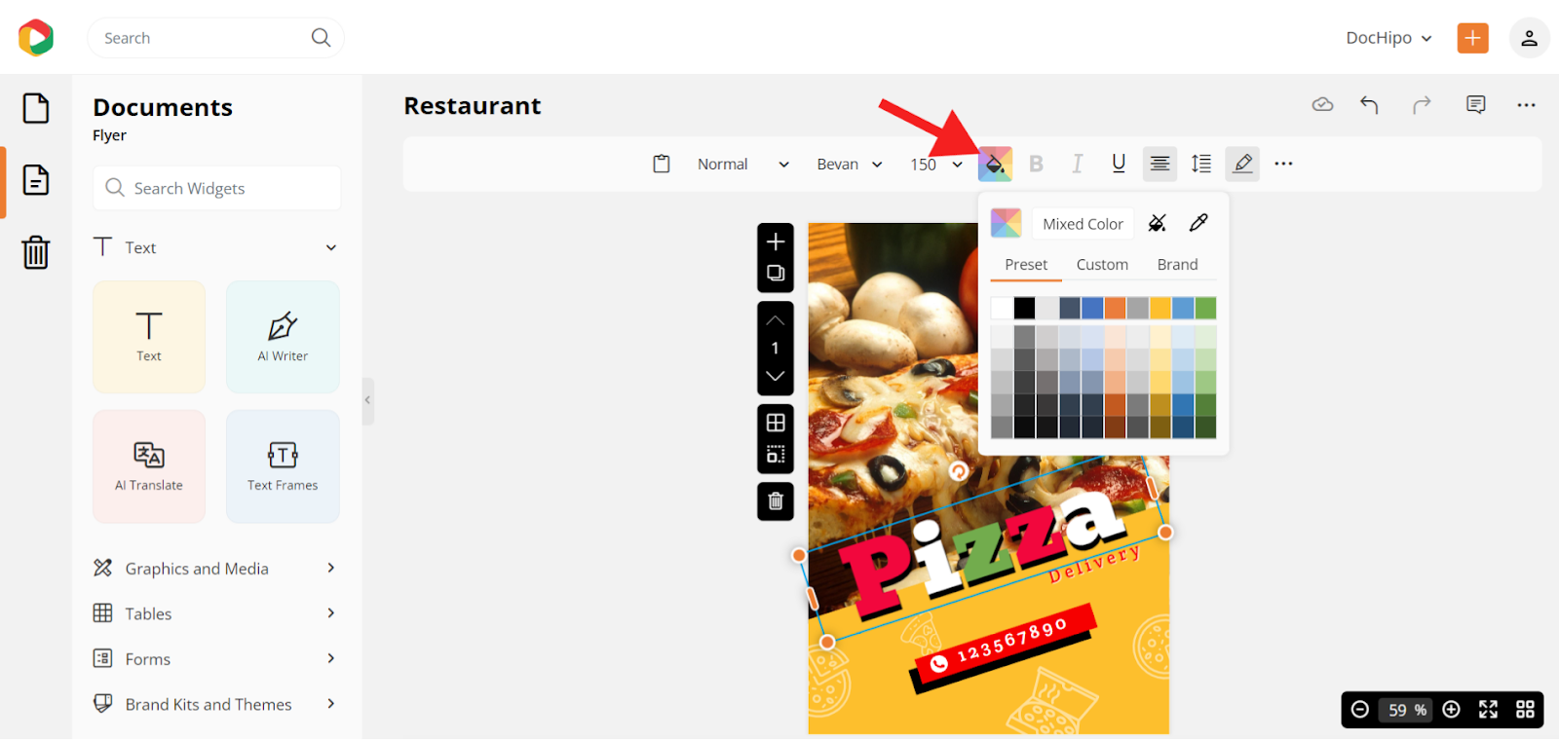Click the remove color icon in color panel
1559x740 pixels.
tap(1158, 223)
